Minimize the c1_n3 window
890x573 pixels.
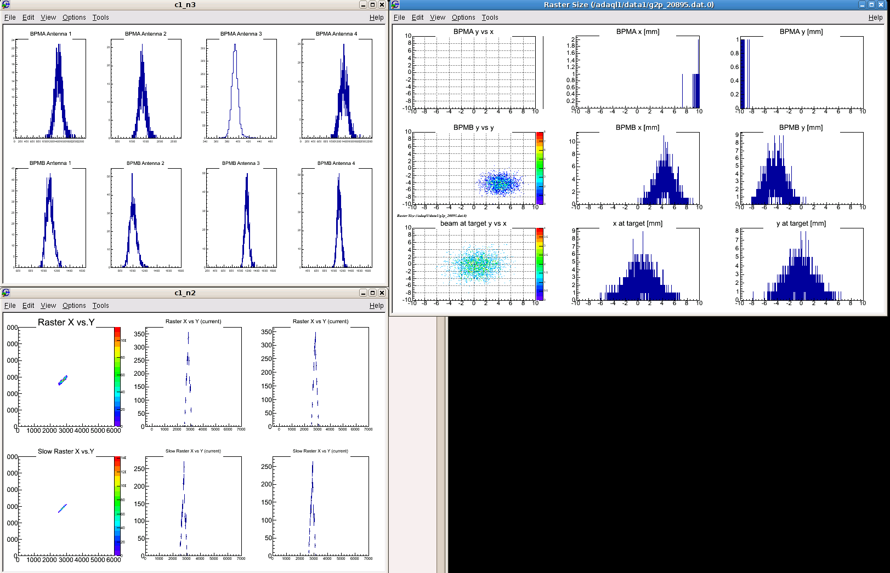click(x=363, y=4)
